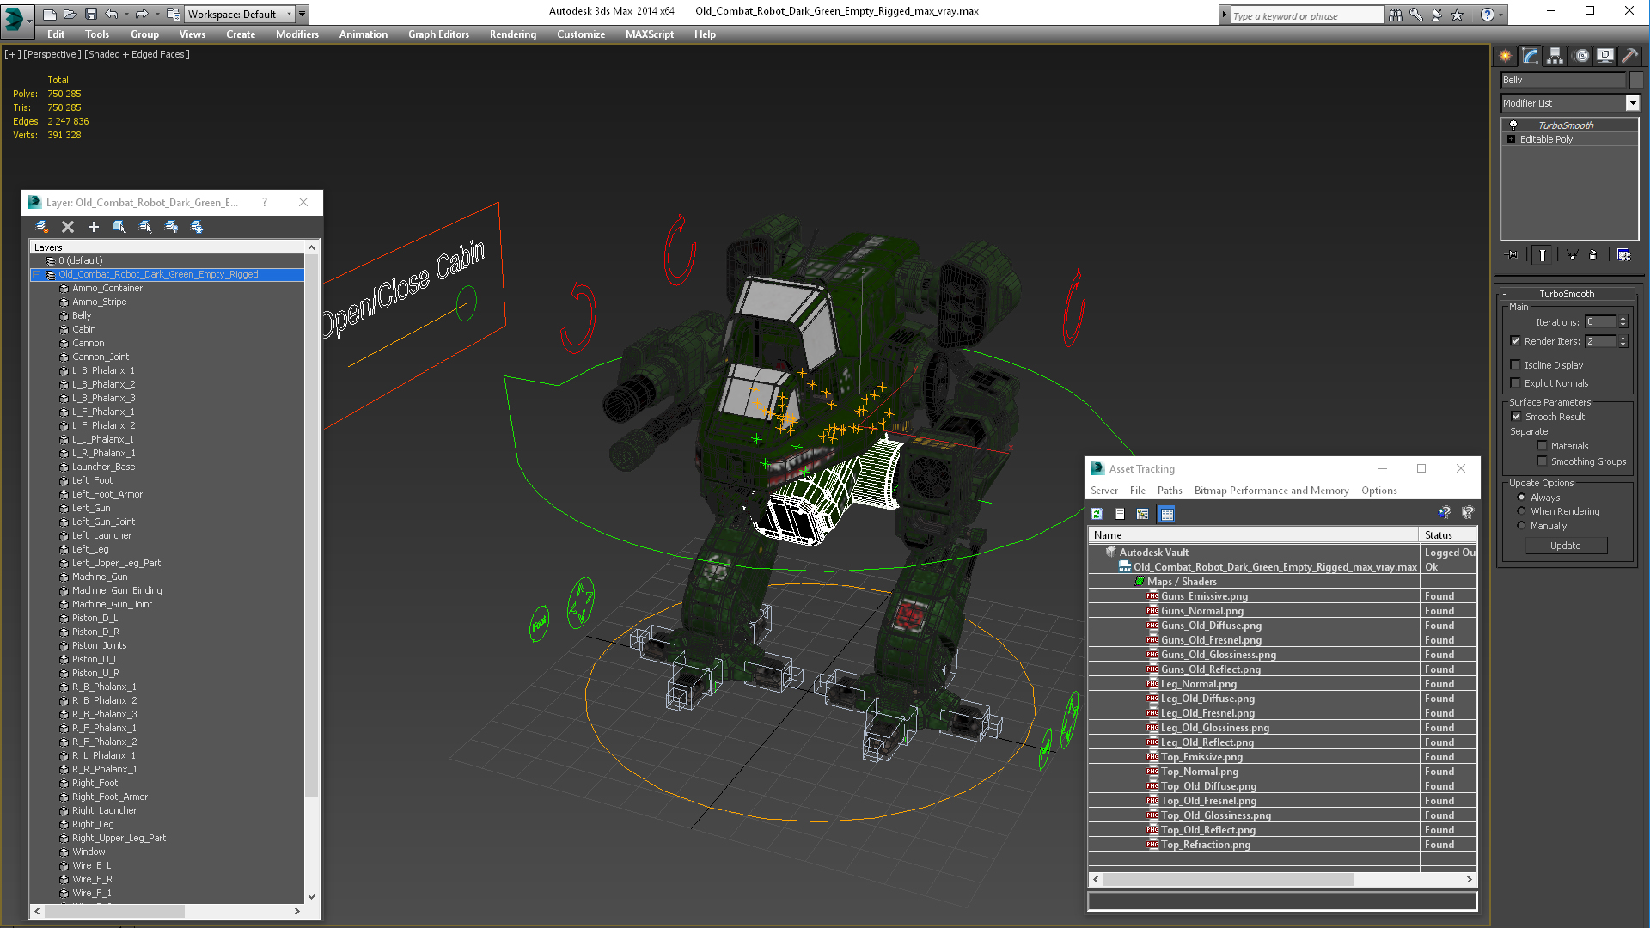The image size is (1650, 928).
Task: Click the Subscription Center key icon
Action: (x=1415, y=15)
